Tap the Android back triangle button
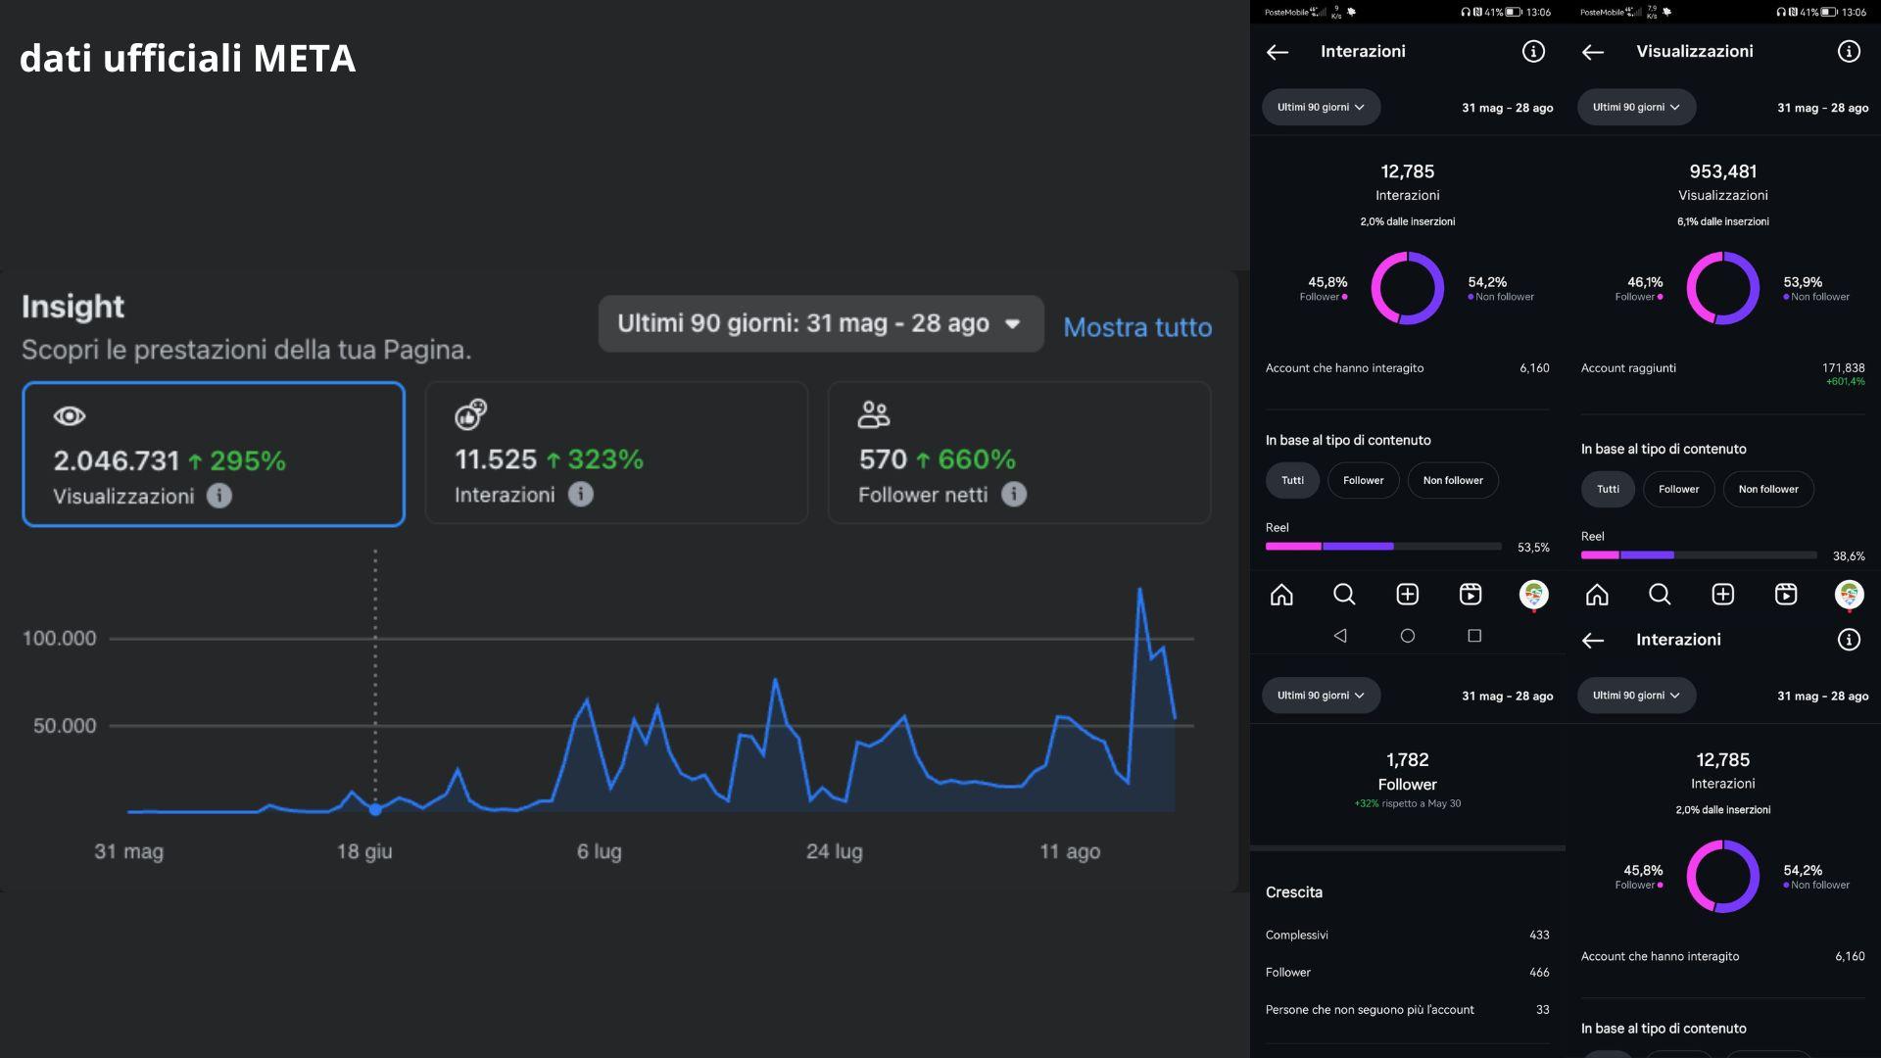This screenshot has height=1058, width=1881. (x=1340, y=636)
